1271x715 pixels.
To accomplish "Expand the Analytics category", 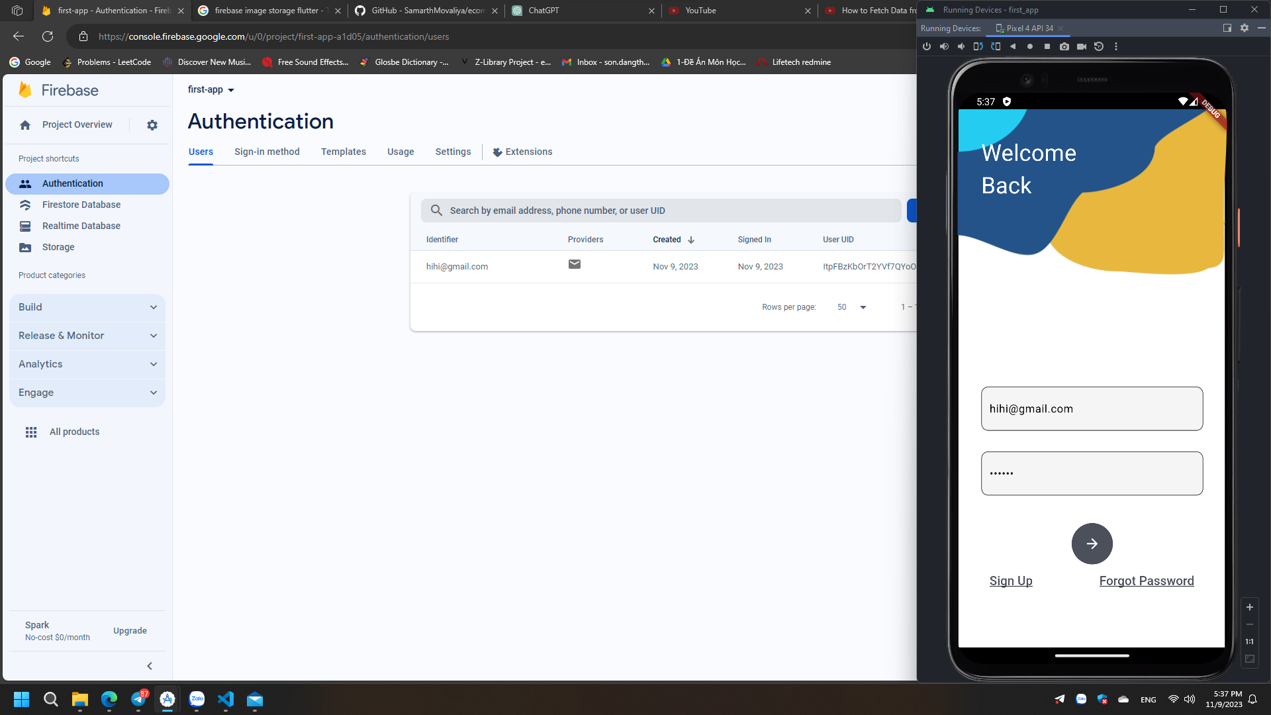I will [87, 364].
